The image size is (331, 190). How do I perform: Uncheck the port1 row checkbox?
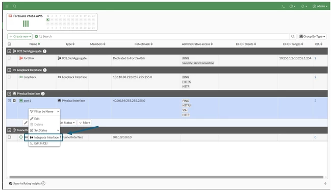click(x=9, y=101)
